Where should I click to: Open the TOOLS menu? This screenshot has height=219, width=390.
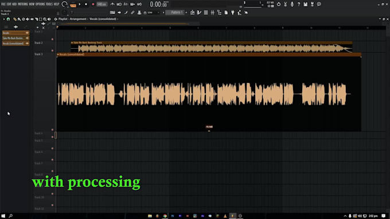pyautogui.click(x=49, y=4)
